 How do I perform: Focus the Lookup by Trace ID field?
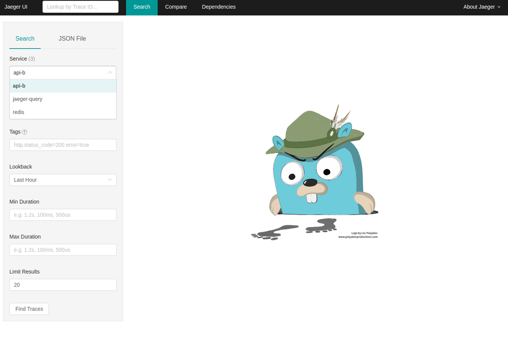(x=80, y=7)
